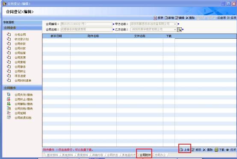The image size is (237, 159).
Task: Switch to the 协同办公 tab
Action: (x=160, y=155)
